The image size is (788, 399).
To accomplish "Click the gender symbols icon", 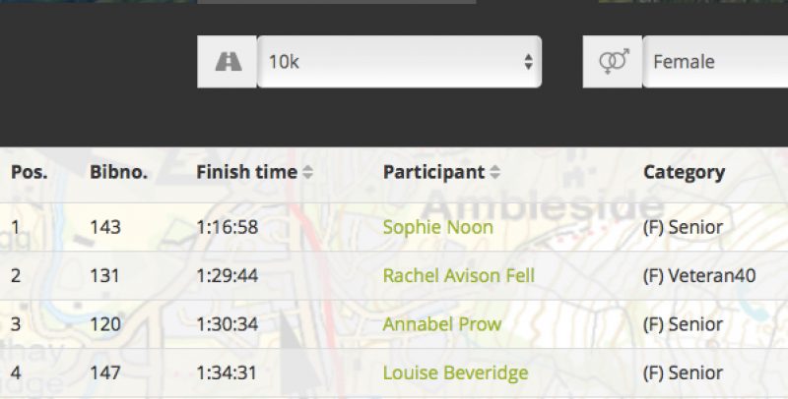I will (614, 62).
